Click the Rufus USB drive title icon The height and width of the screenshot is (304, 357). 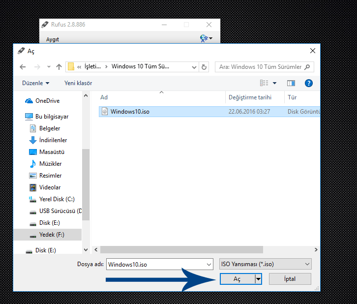coord(45,25)
